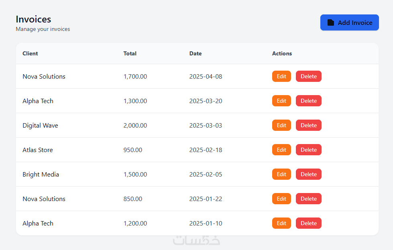Click the Client column header

(30, 53)
